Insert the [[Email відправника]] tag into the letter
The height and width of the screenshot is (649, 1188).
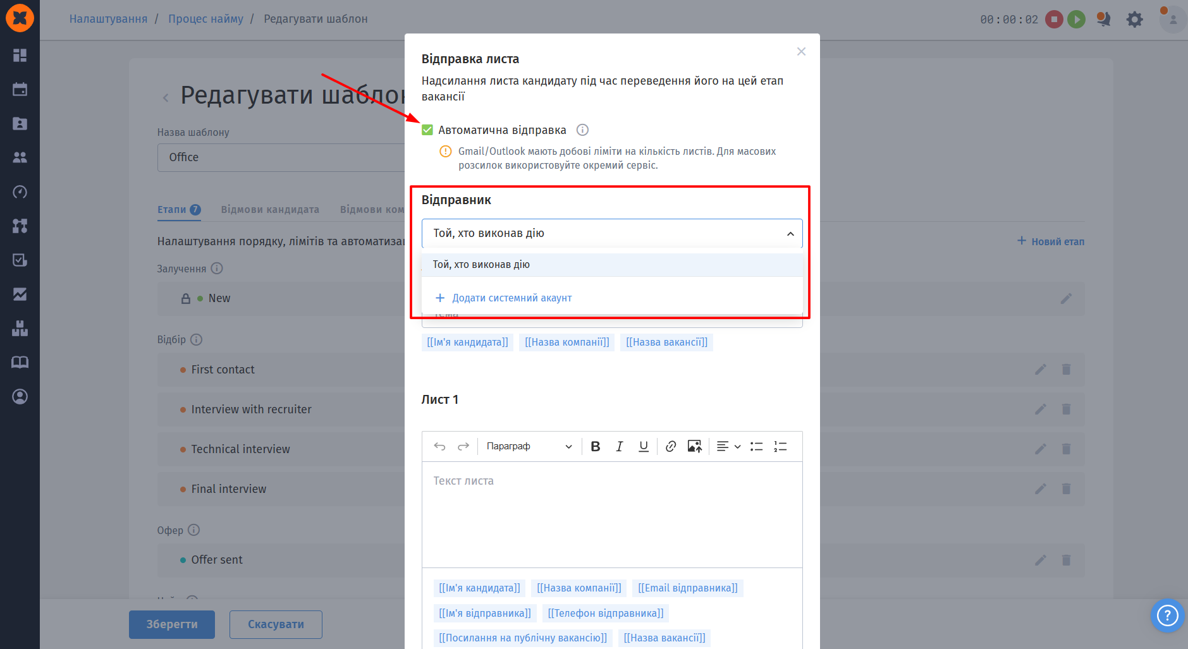(x=688, y=588)
